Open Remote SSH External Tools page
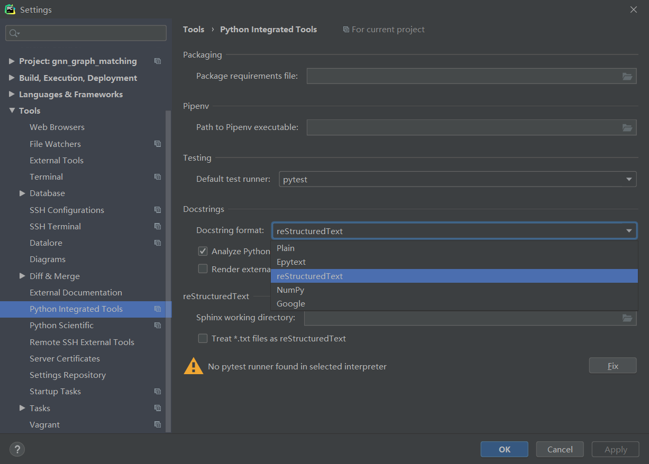 (x=82, y=342)
